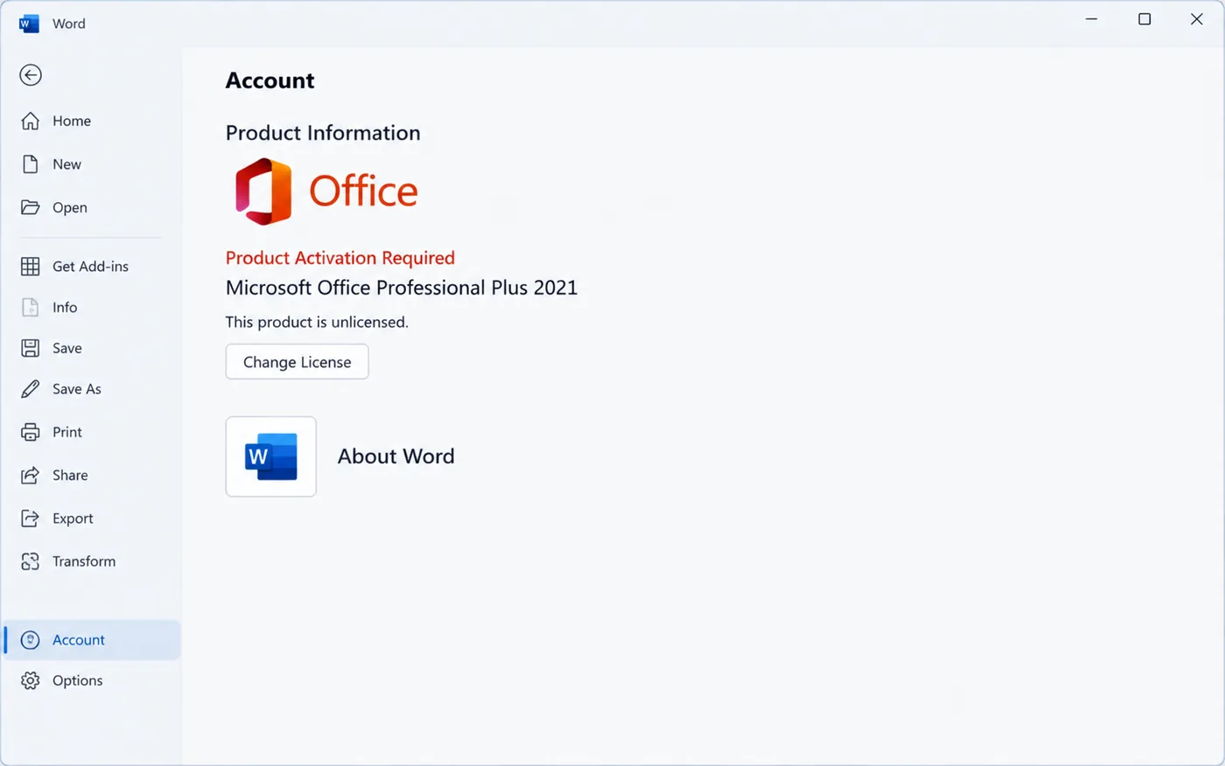Image resolution: width=1225 pixels, height=766 pixels.
Task: Choose Open label in the sidebar
Action: point(70,207)
